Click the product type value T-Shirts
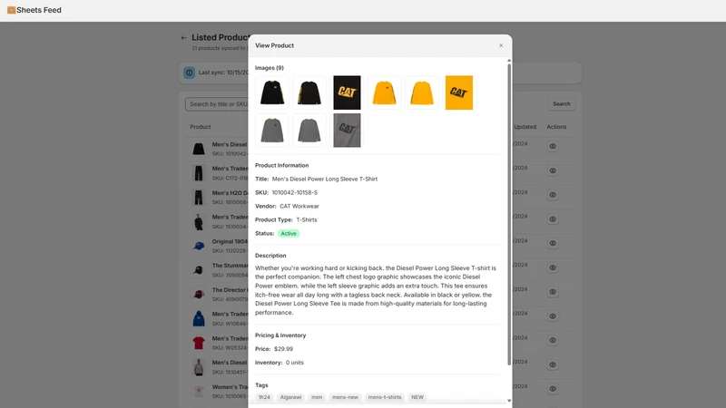Viewport: 726px width, 408px height. [307, 219]
